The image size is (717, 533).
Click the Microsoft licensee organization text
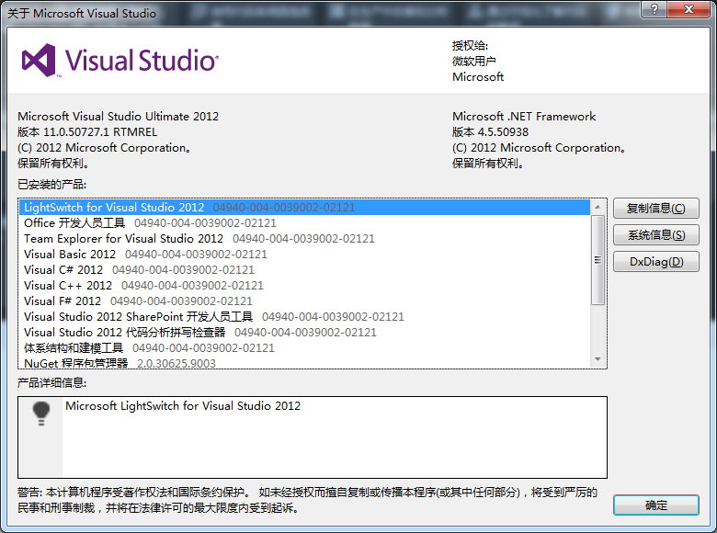point(478,77)
